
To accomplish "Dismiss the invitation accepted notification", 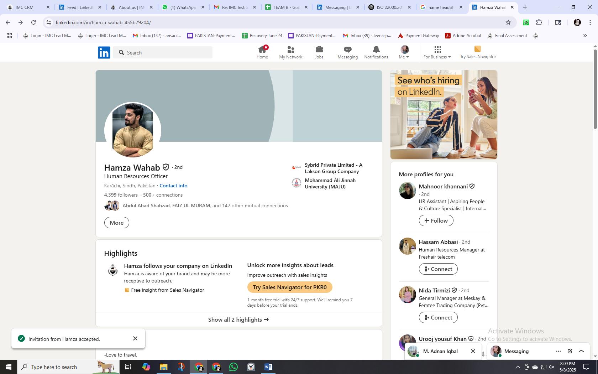I will coord(135,338).
